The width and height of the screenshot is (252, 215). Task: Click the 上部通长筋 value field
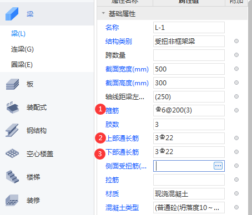(x=189, y=138)
